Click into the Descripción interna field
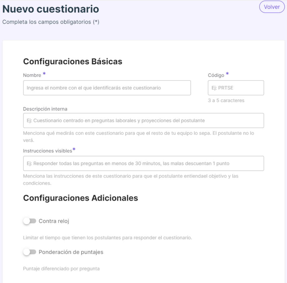Screen dimensions: 287x283 pos(143,120)
